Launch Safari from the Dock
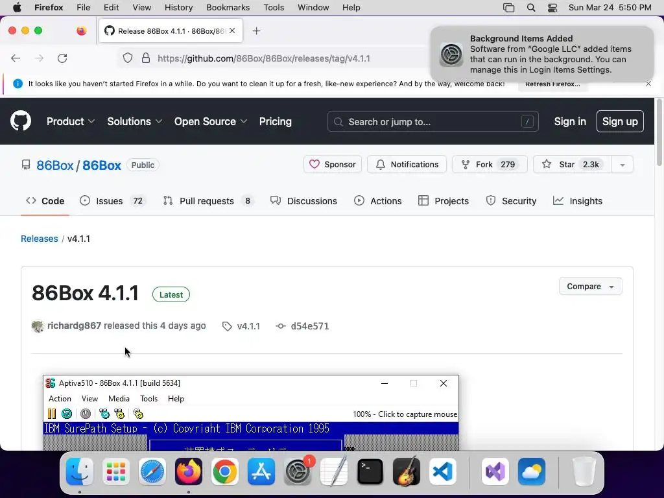The height and width of the screenshot is (498, 664). point(152,471)
